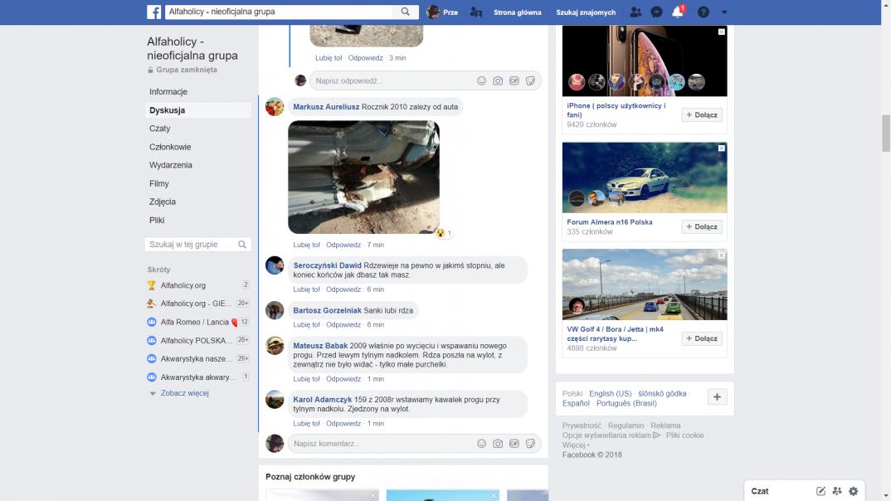Screen dimensions: 891x501
Task: Open Więcej footer dropdown
Action: (x=576, y=445)
